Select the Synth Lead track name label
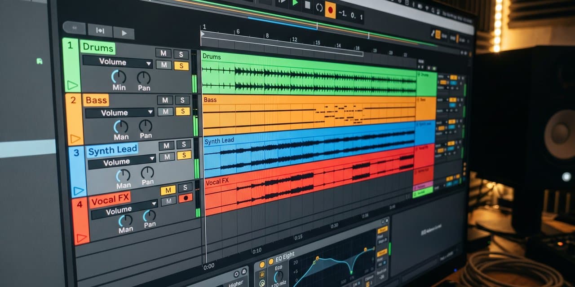Screen dimensions: 575x287 pos(112,151)
